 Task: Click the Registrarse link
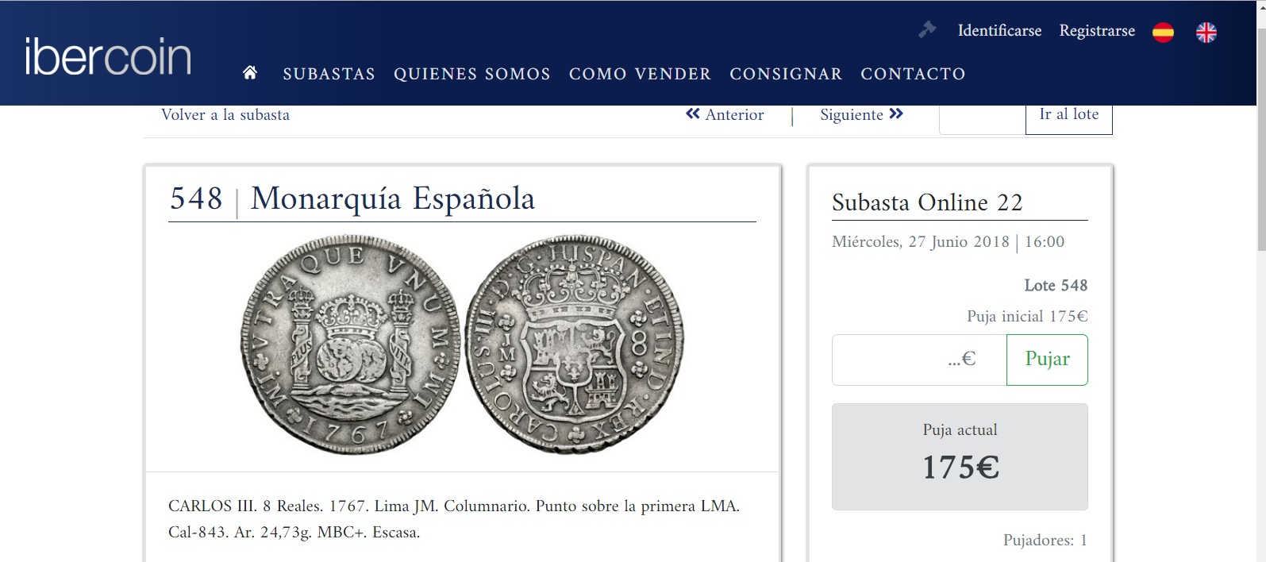pos(1097,31)
